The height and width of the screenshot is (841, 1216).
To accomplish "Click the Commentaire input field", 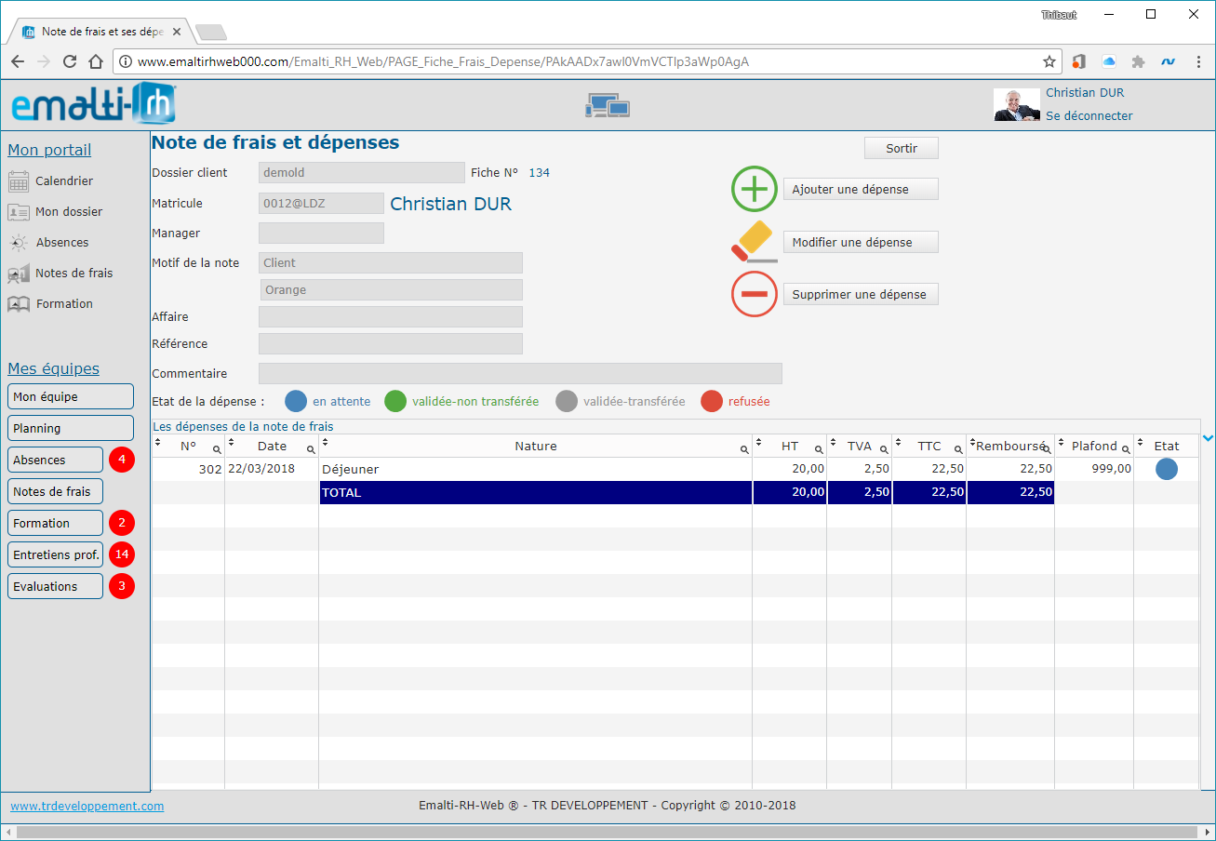I will 520,374.
